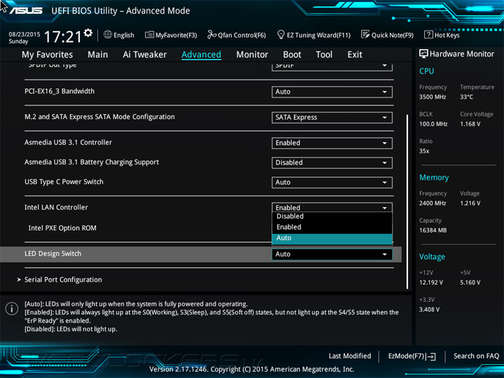This screenshot has height=378, width=504.
Task: Click the MyFavorite(F3) list icon
Action: (149, 35)
